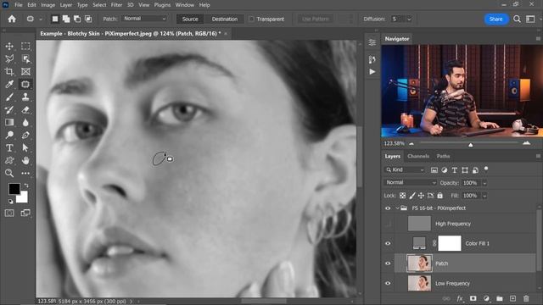Create a new layer
The height and width of the screenshot is (305, 543).
click(512, 298)
